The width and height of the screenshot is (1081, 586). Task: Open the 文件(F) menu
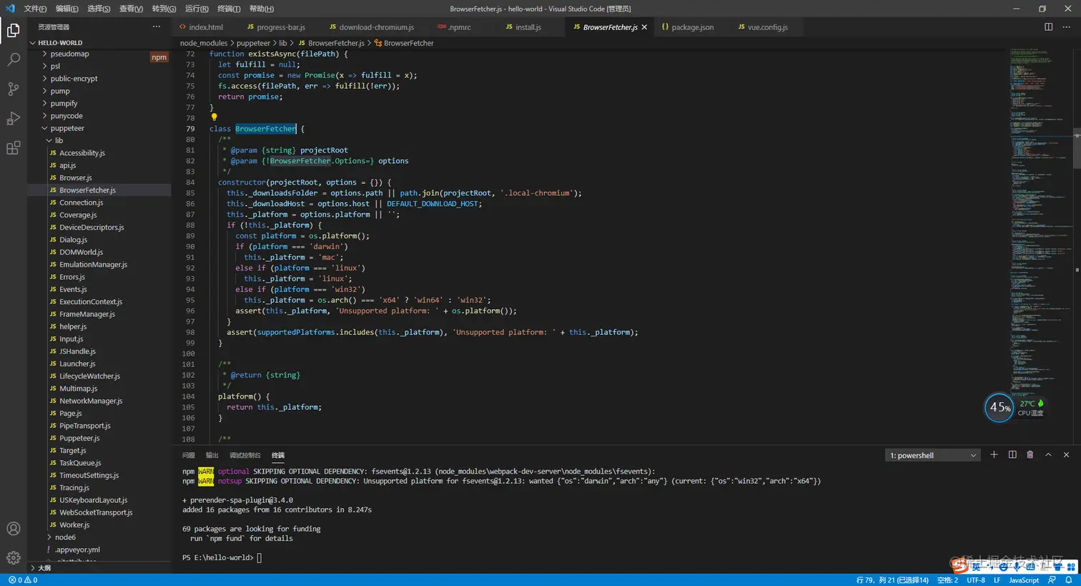pos(35,9)
